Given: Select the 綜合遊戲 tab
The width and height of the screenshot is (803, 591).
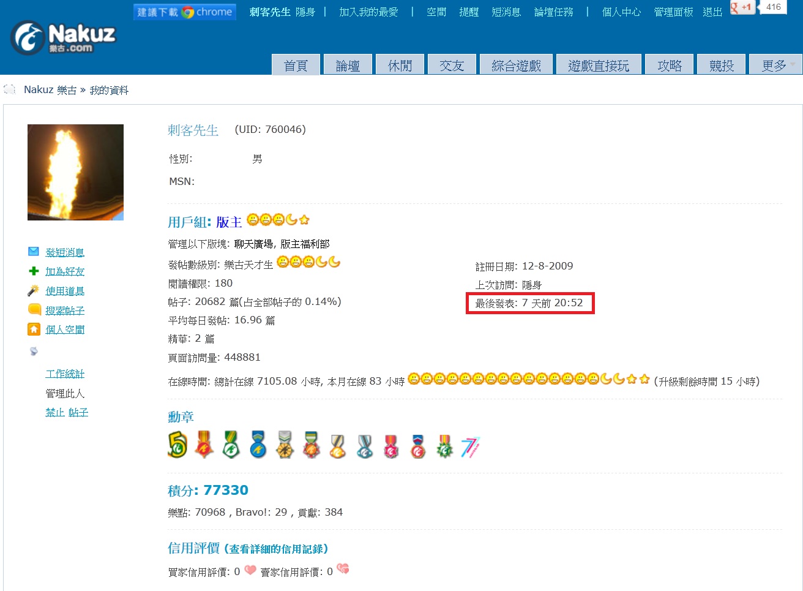Looking at the screenshot, I should pyautogui.click(x=516, y=65).
